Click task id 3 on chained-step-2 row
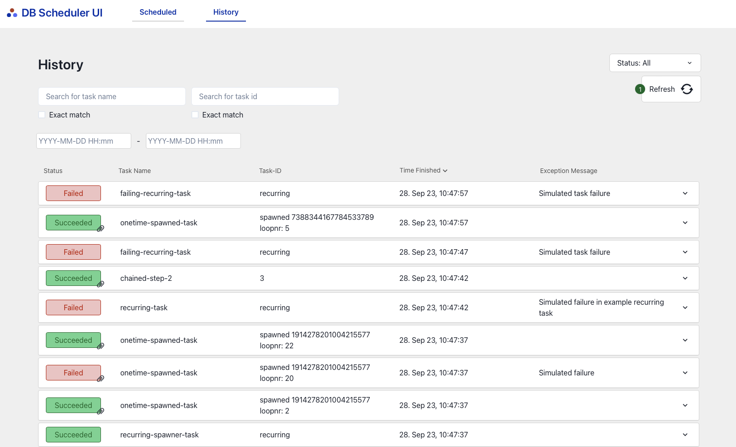Viewport: 736px width, 447px height. pos(262,278)
